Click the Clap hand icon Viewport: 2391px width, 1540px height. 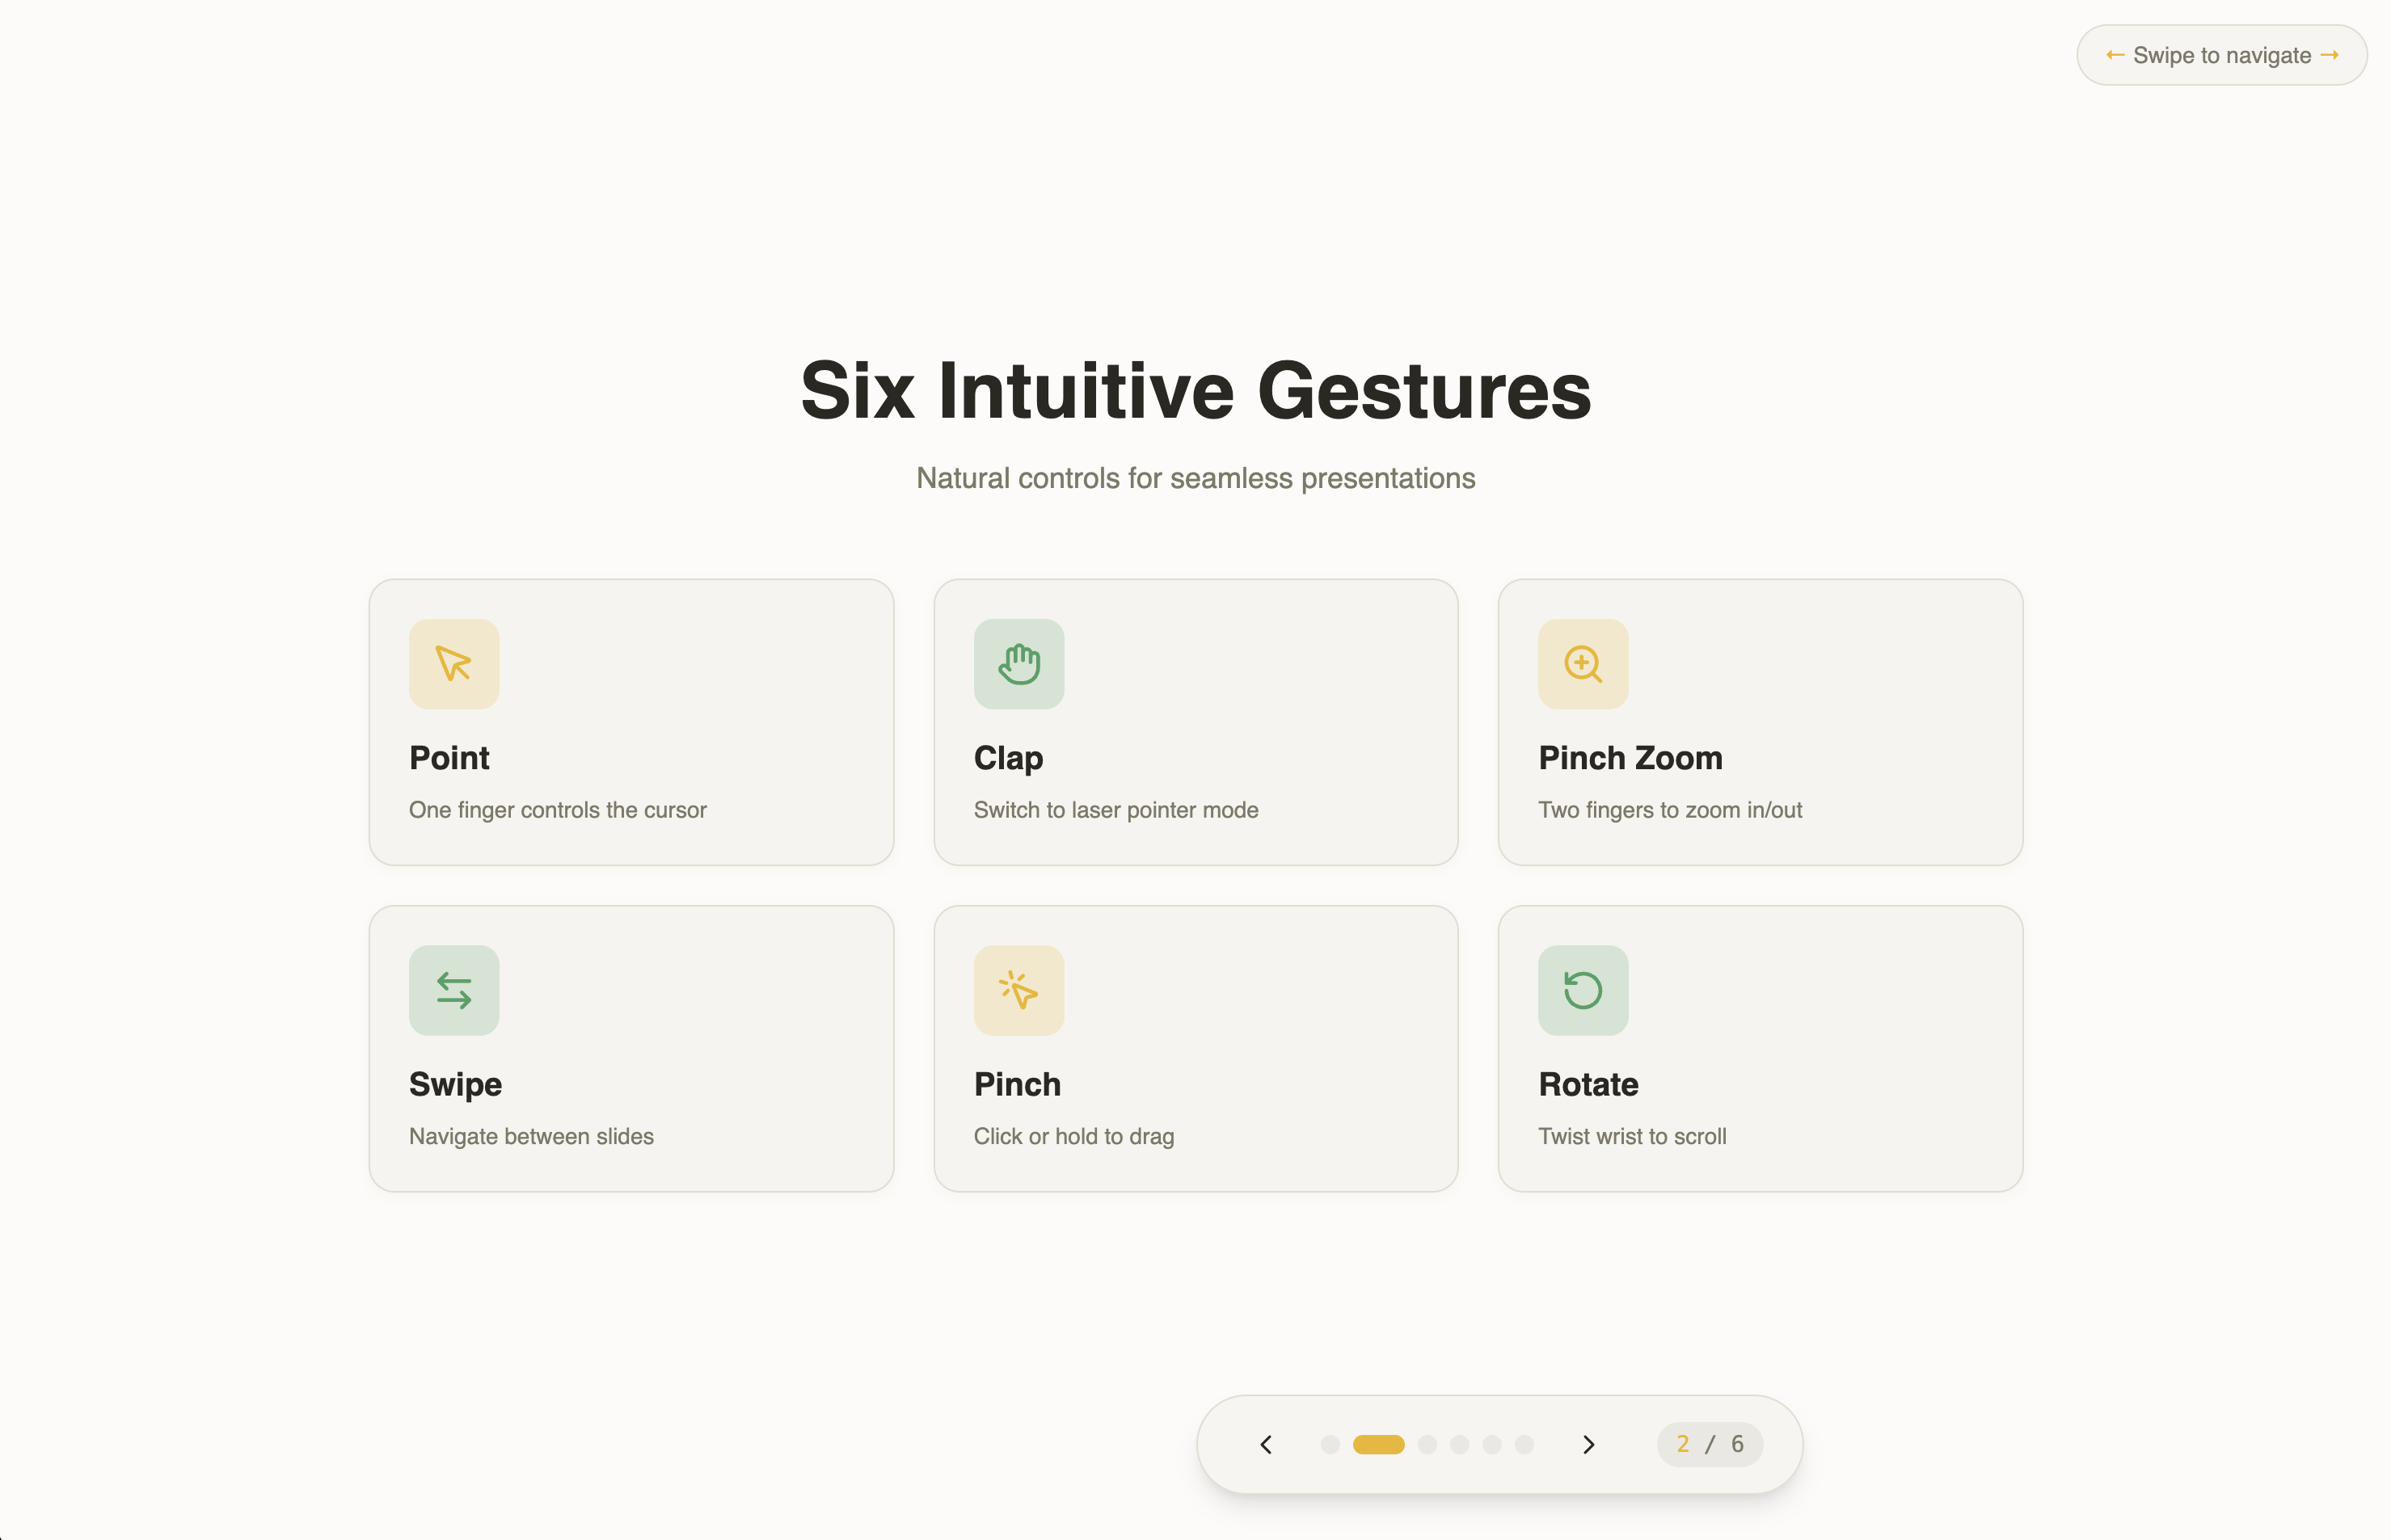[x=1018, y=664]
